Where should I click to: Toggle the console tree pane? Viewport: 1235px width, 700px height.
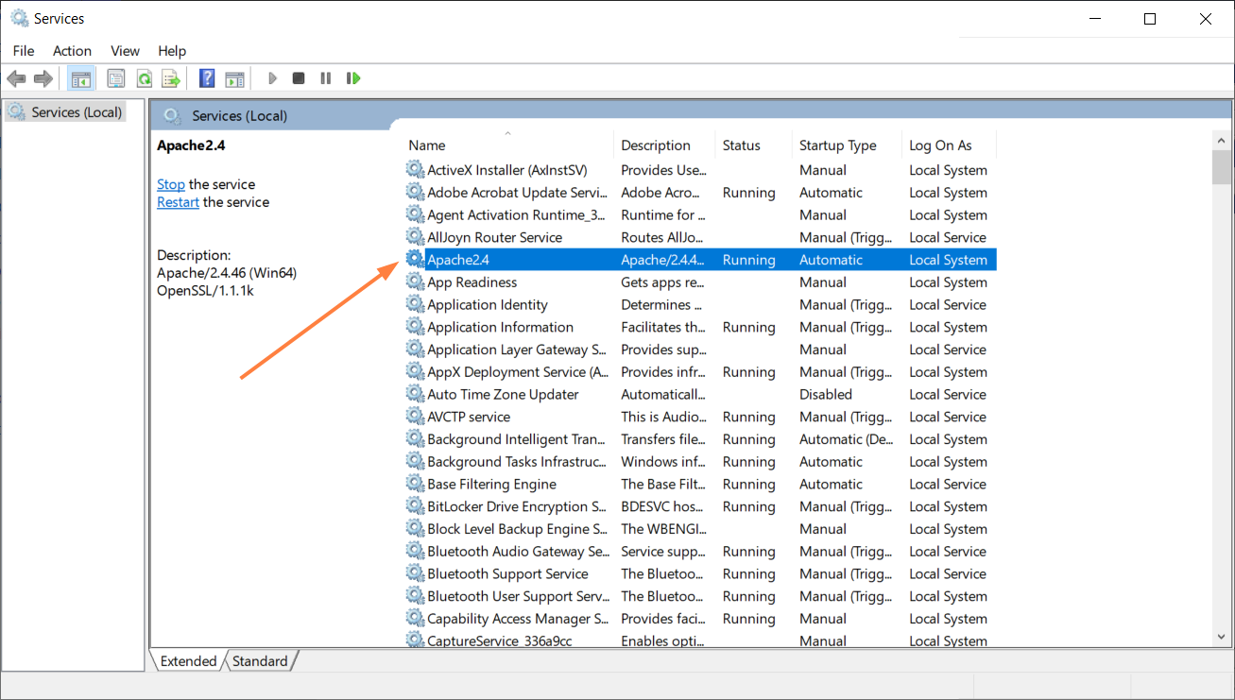point(80,77)
